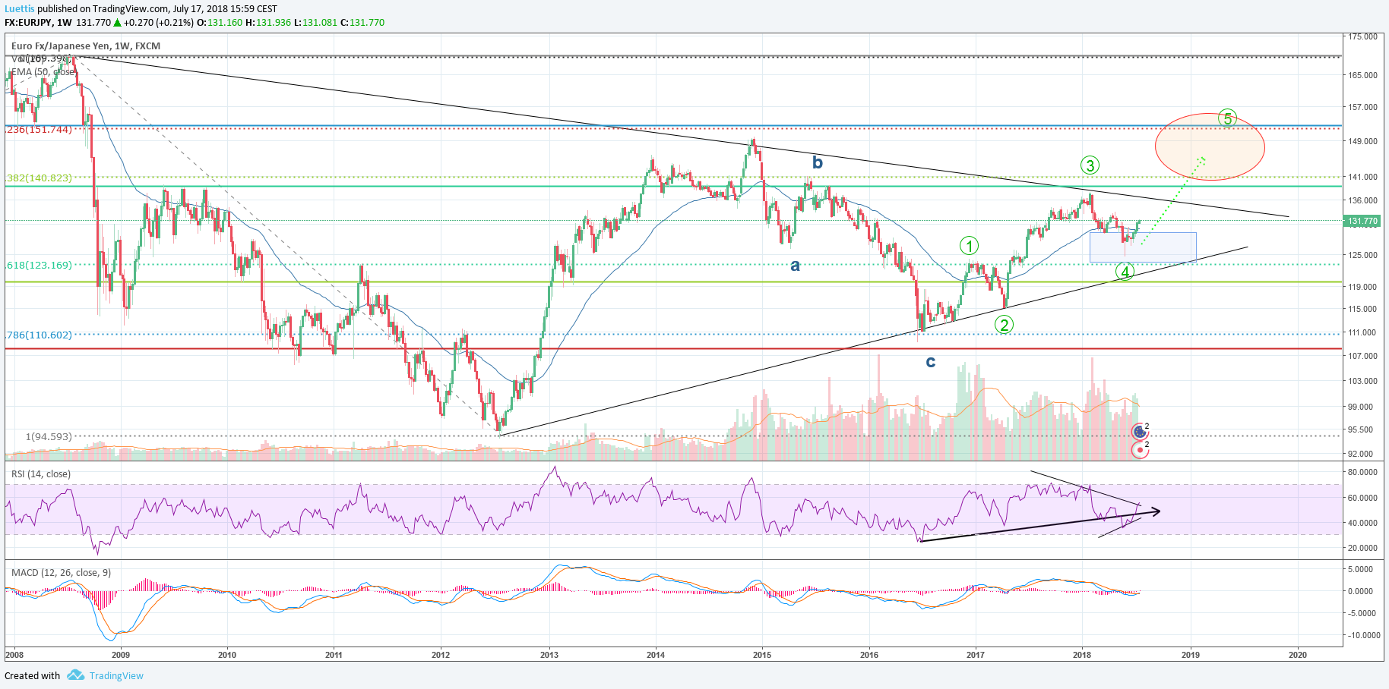Click the red event marker icon near 92.000
Viewport: 1389px width, 689px height.
(1140, 450)
